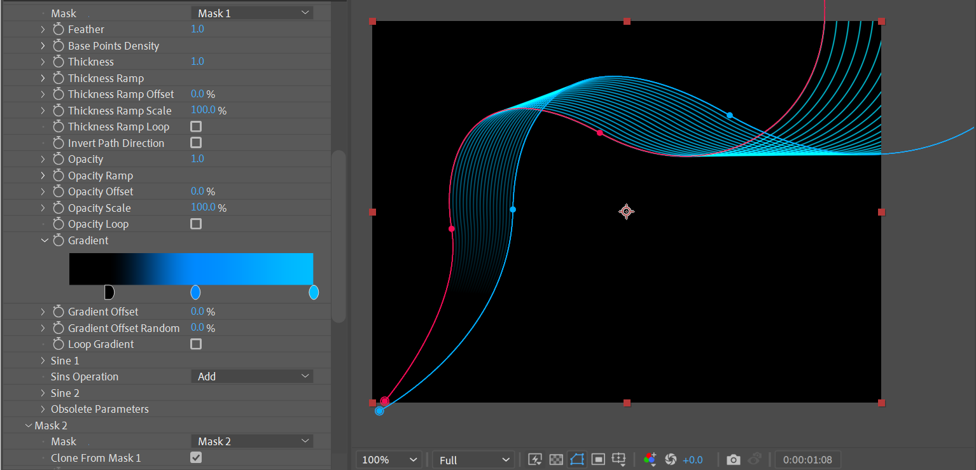The height and width of the screenshot is (470, 976).
Task: Expand the Opacity Ramp property
Action: tap(43, 176)
